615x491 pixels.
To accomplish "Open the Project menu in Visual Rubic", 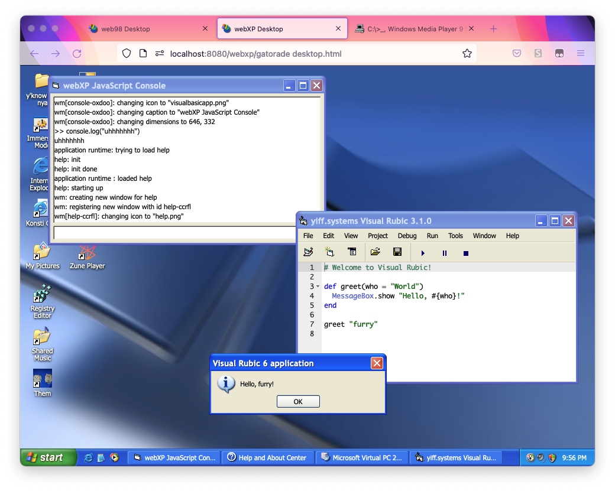I will click(378, 236).
